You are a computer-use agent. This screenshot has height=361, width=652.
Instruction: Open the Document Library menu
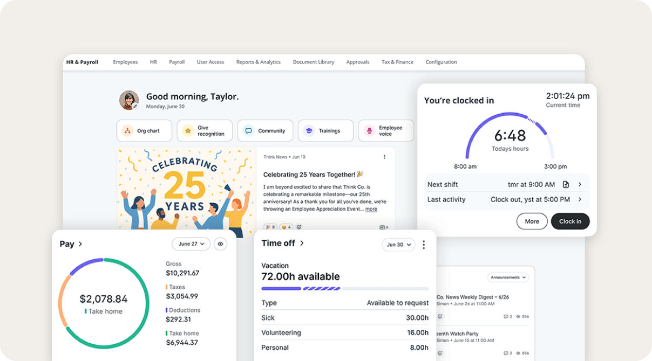(314, 62)
